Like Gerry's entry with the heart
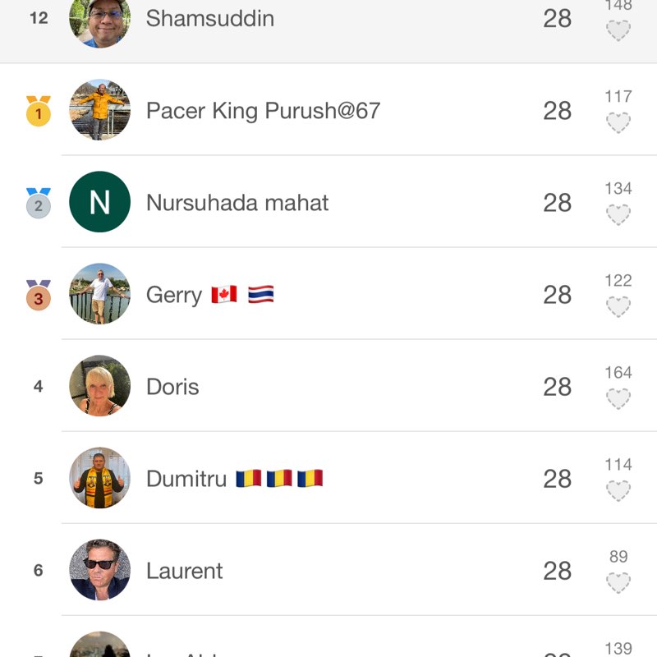The width and height of the screenshot is (657, 657). pyautogui.click(x=618, y=307)
